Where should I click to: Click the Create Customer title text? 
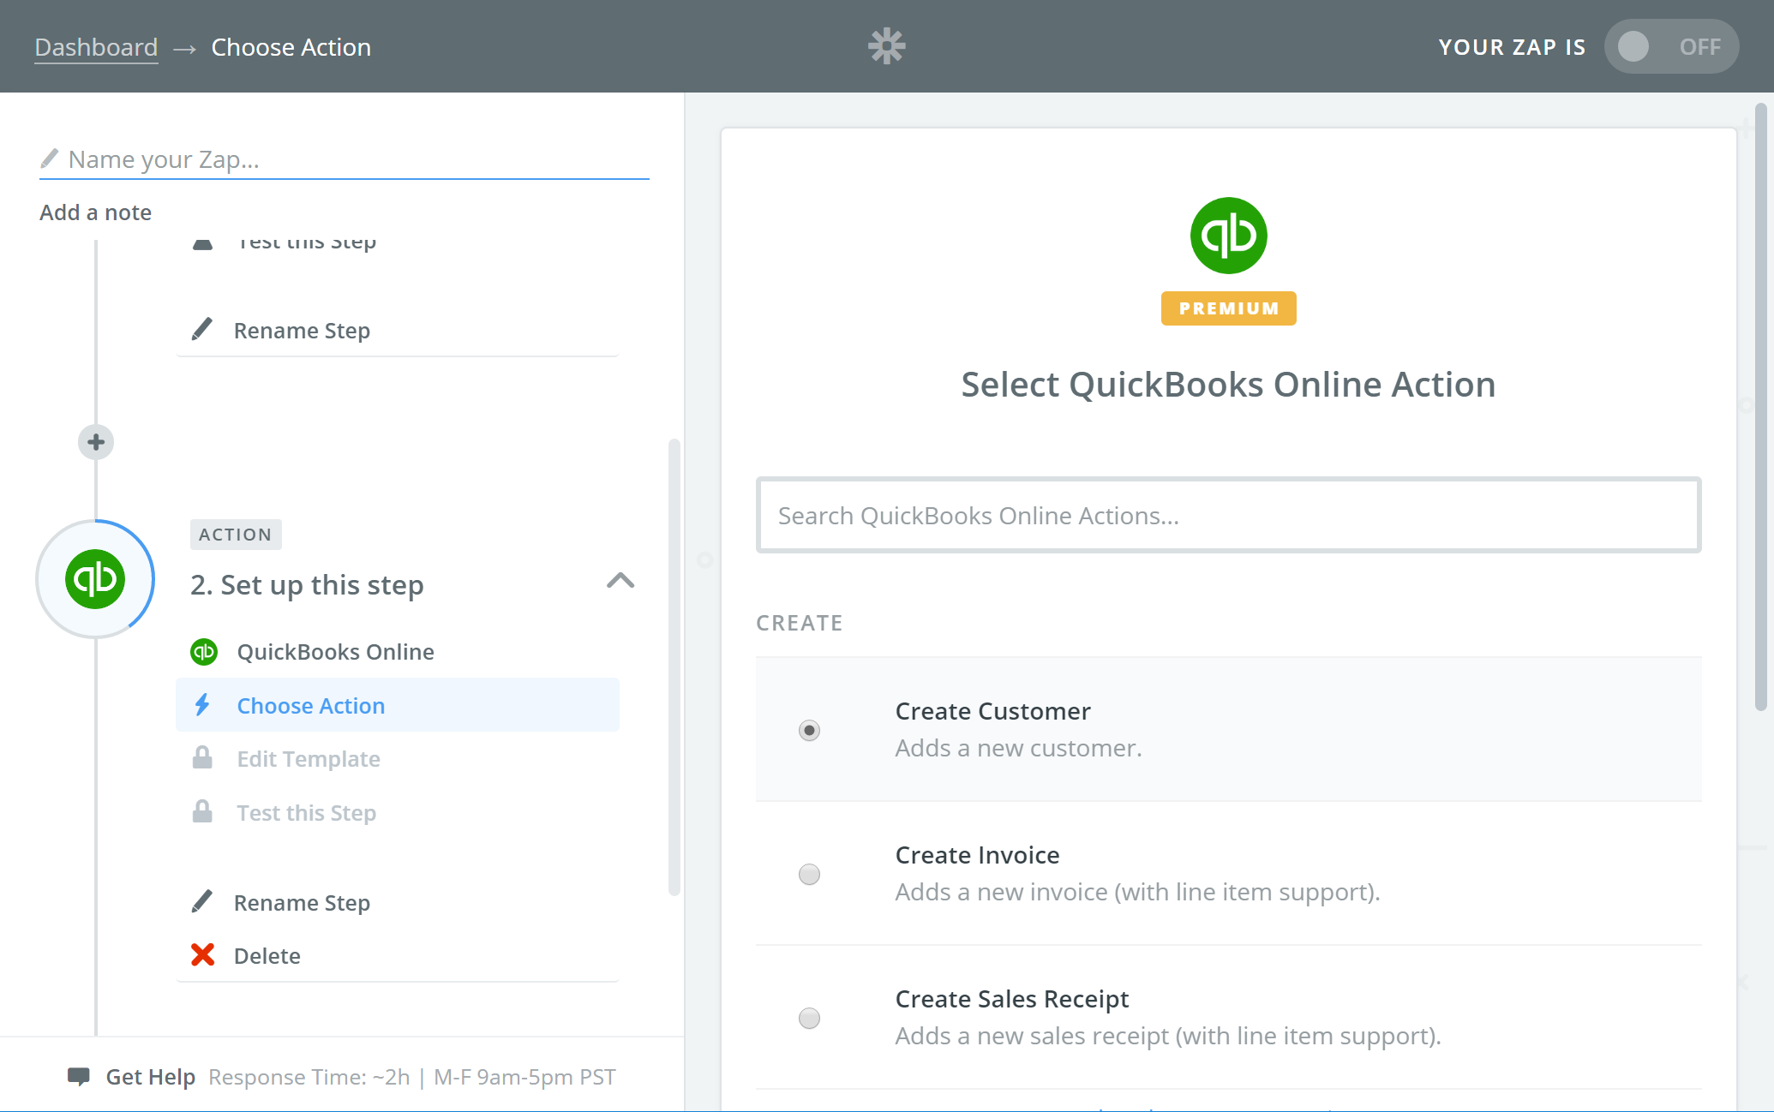pos(992,711)
